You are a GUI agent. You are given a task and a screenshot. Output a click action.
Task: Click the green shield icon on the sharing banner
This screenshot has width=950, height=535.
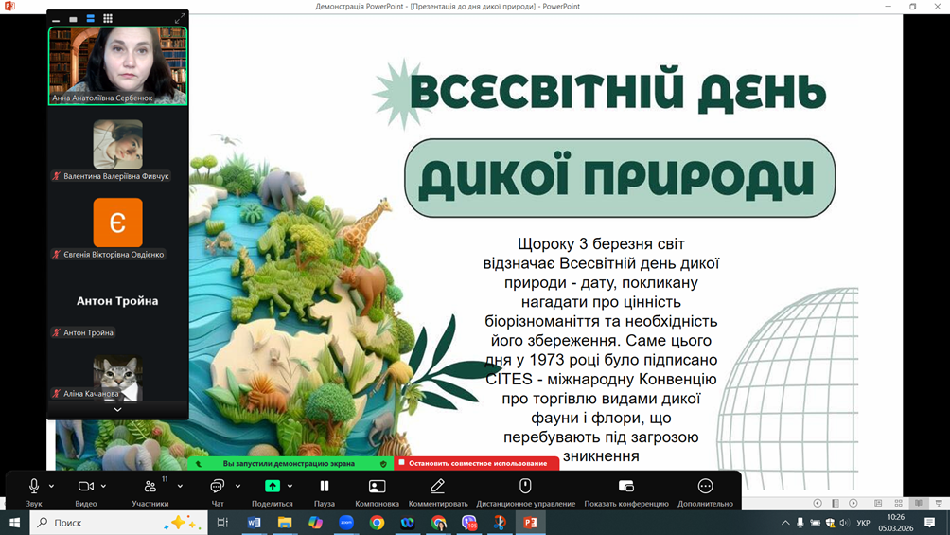[383, 464]
